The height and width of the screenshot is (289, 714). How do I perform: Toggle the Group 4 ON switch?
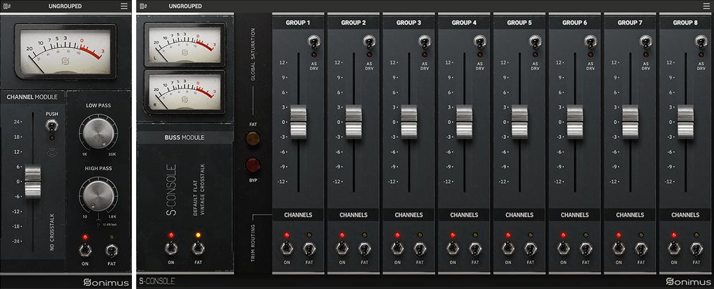[x=452, y=248]
